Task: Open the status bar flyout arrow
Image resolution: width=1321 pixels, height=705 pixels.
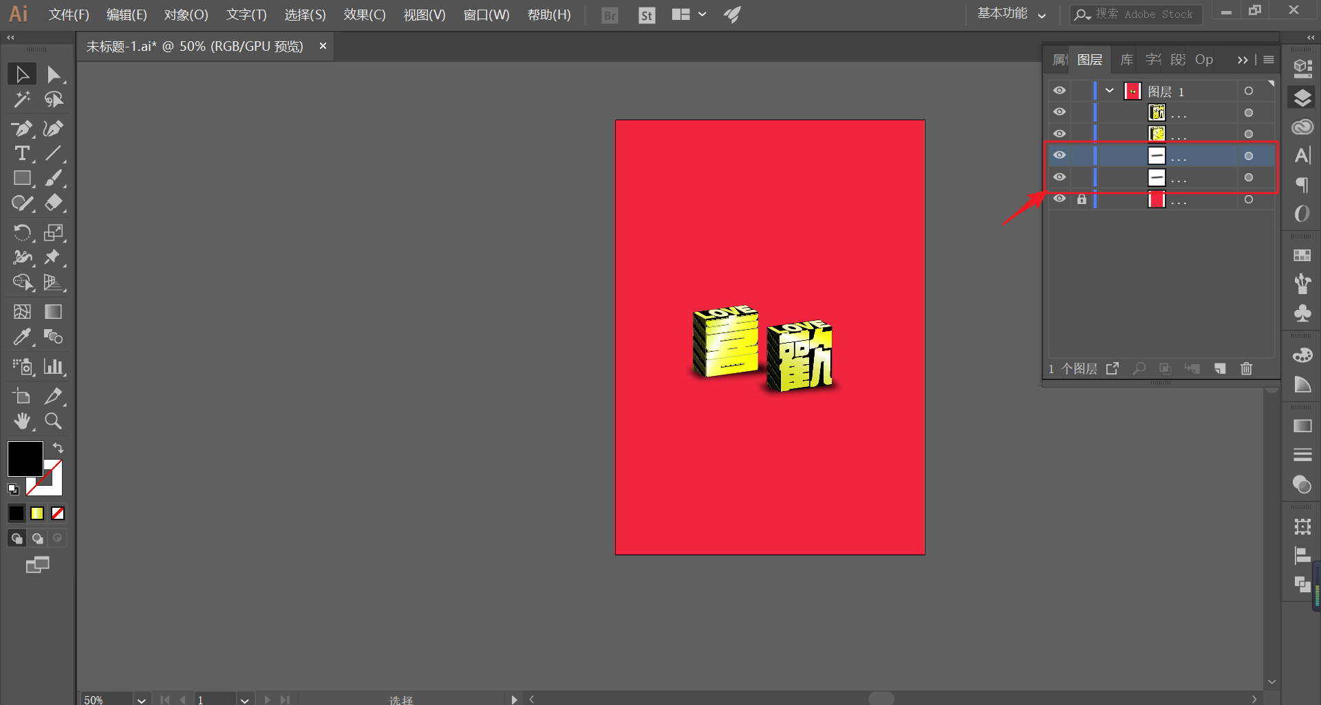Action: pos(514,700)
